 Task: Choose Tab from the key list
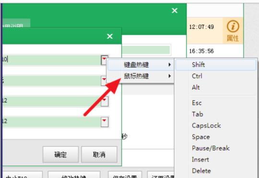click(216, 114)
